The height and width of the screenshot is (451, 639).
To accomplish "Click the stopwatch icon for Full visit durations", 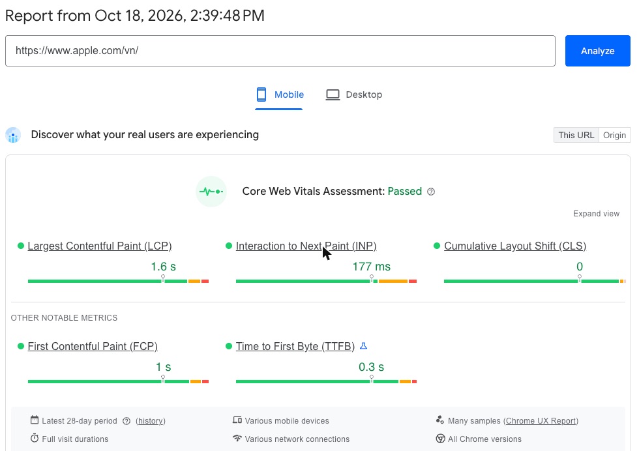I will (35, 439).
